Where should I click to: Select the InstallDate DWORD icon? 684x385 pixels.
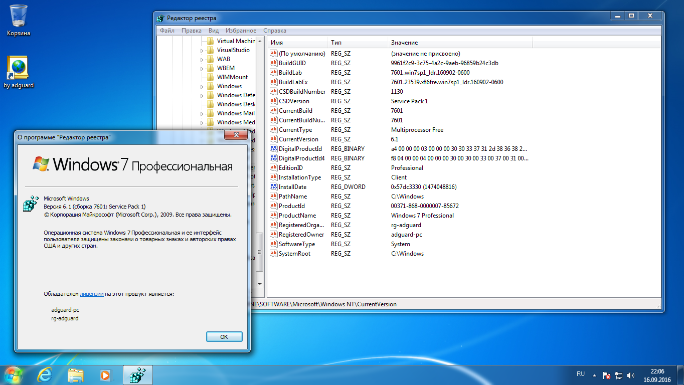coord(273,187)
